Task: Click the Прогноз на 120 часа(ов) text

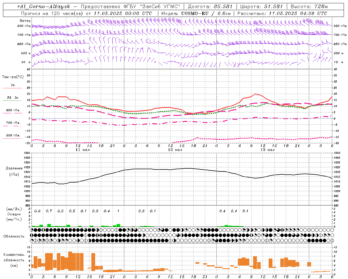Action: (52, 13)
